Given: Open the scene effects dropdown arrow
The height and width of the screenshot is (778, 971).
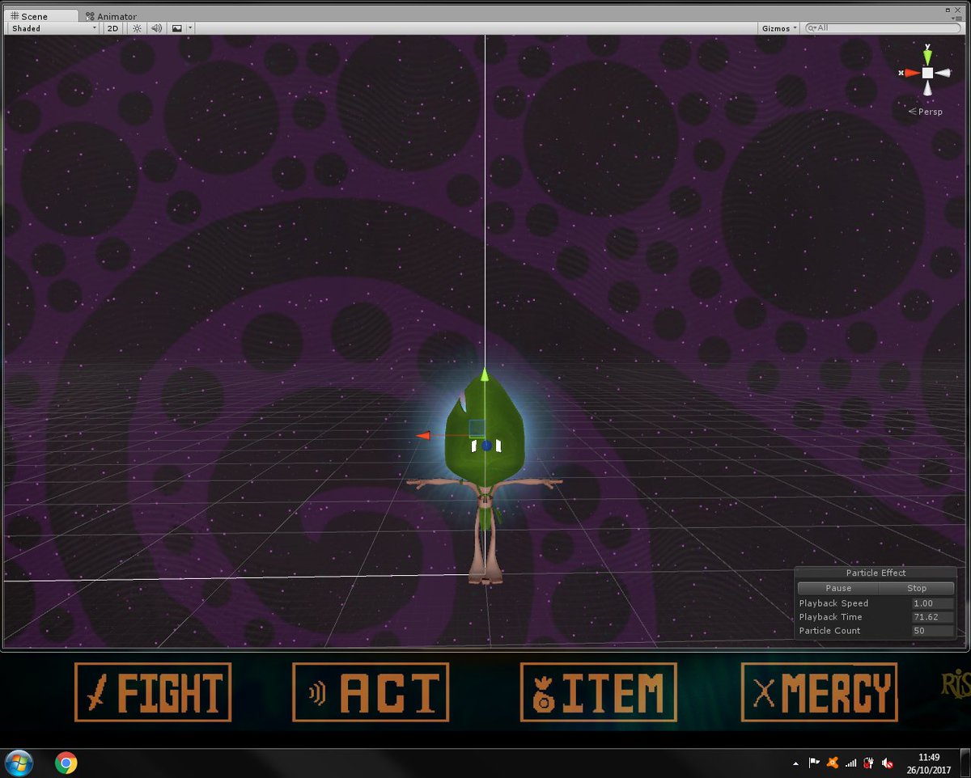Looking at the screenshot, I should pyautogui.click(x=190, y=28).
